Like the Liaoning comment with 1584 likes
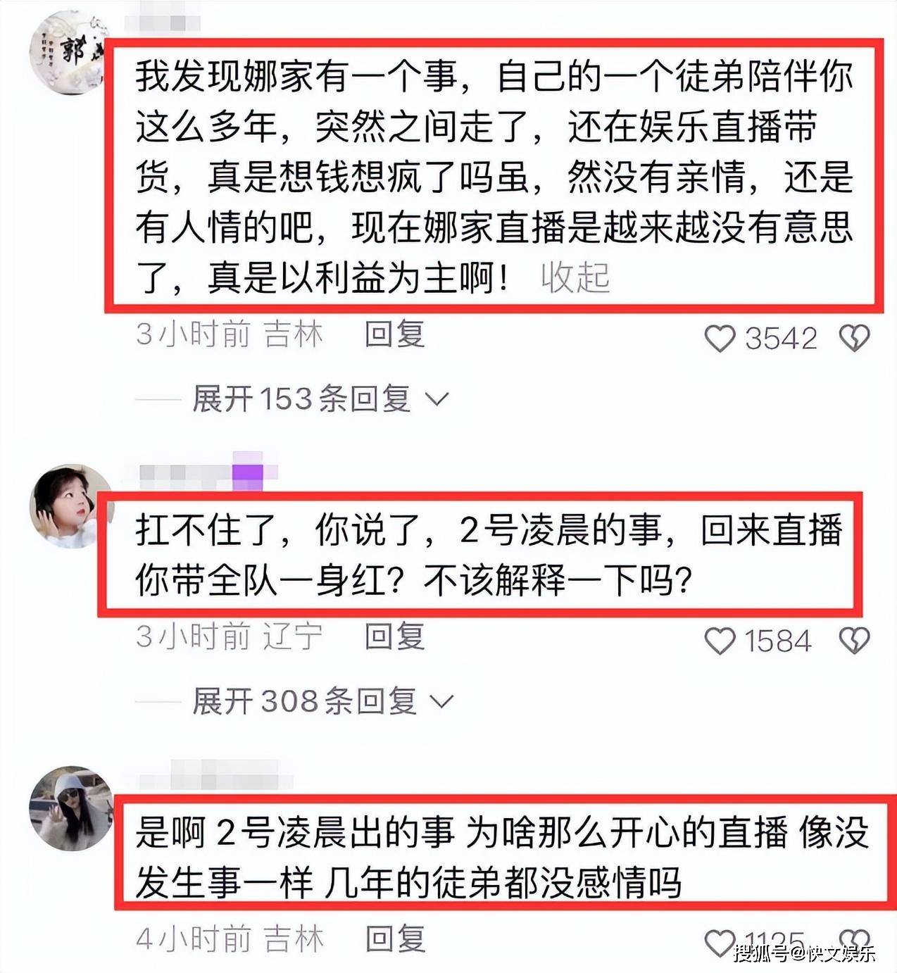The height and width of the screenshot is (973, 897). (x=720, y=641)
